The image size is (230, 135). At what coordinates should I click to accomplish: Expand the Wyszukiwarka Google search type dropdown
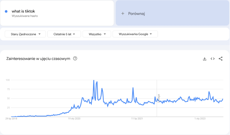coord(135,34)
